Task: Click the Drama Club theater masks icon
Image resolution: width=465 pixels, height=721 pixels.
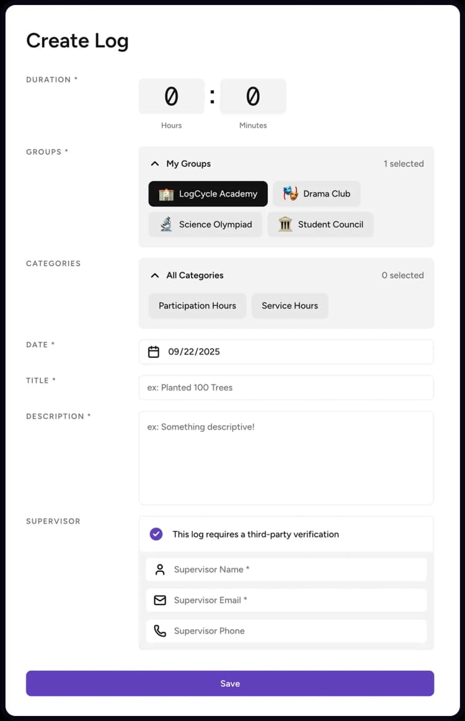Action: coord(291,194)
